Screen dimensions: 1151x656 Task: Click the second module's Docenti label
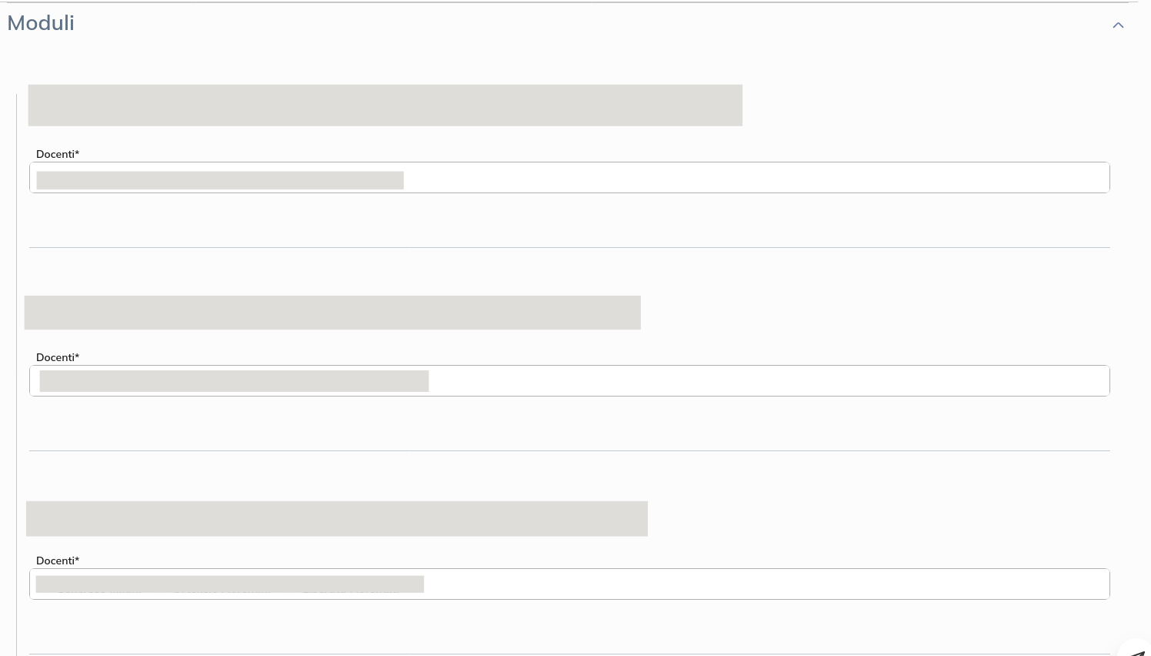(x=58, y=357)
